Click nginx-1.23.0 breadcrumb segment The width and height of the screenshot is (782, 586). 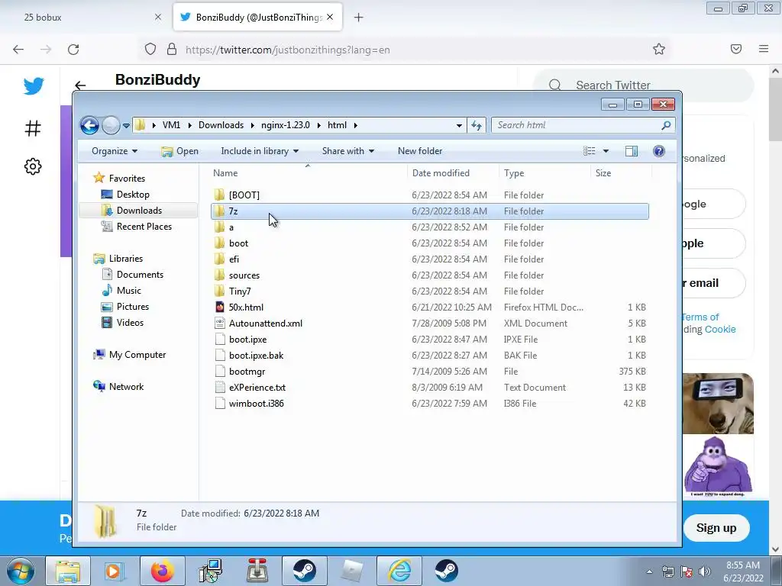pyautogui.click(x=286, y=125)
